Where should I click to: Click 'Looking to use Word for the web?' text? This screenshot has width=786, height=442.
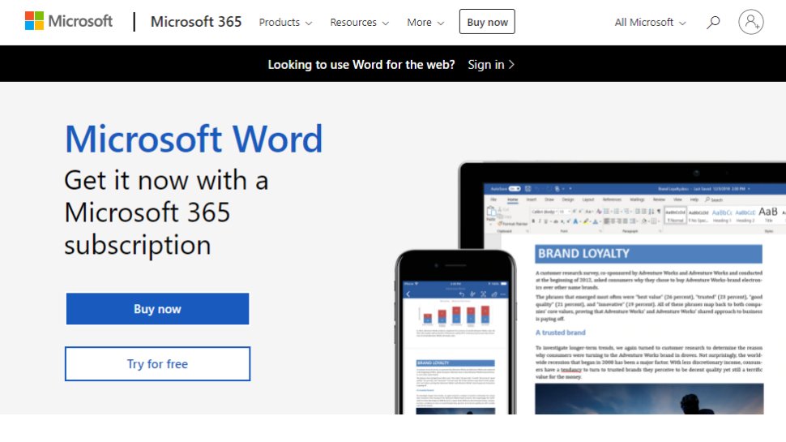pyautogui.click(x=361, y=65)
